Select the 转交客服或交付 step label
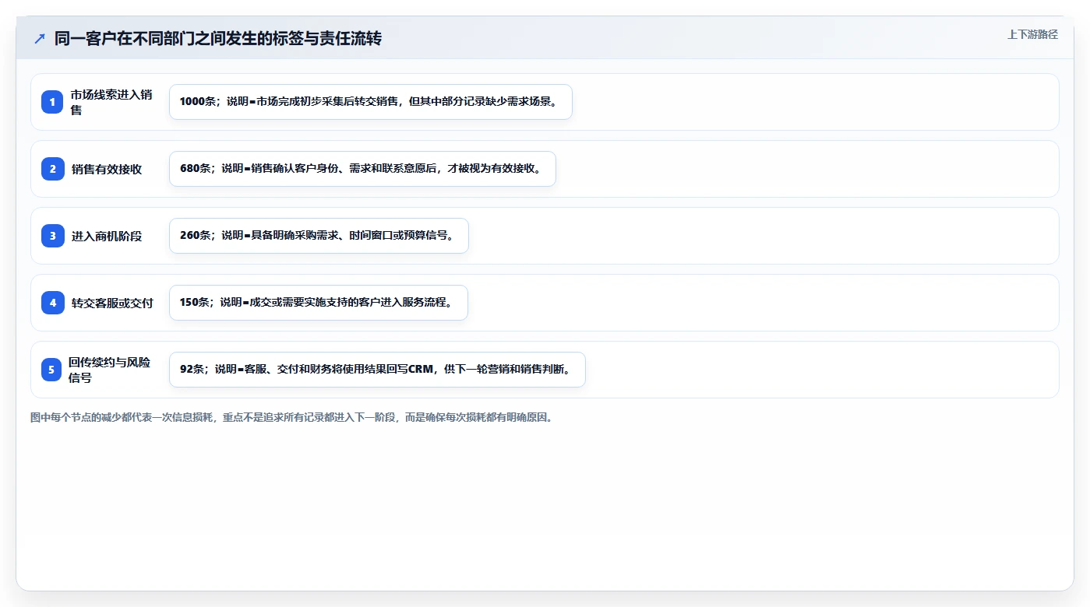 tap(112, 303)
